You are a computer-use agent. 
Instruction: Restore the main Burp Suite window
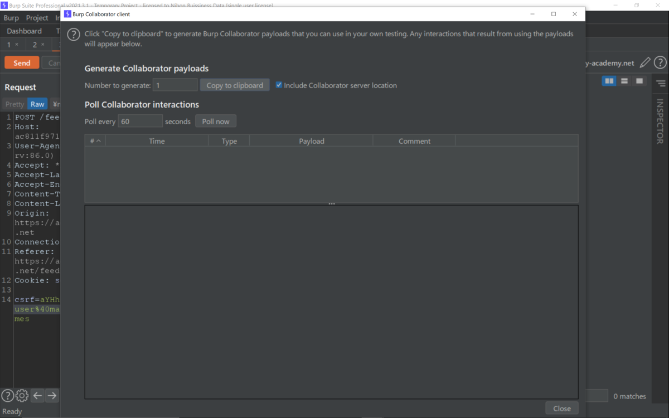[x=637, y=5]
